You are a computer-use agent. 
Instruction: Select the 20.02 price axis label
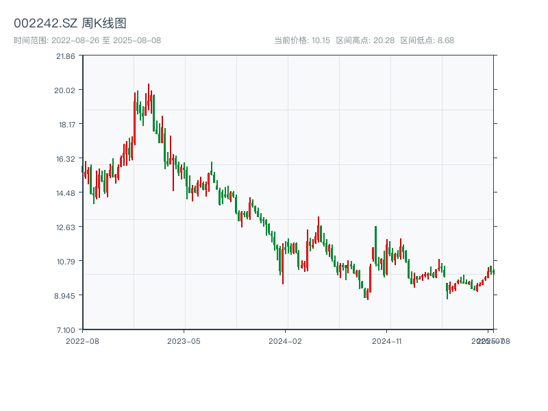[x=66, y=90]
